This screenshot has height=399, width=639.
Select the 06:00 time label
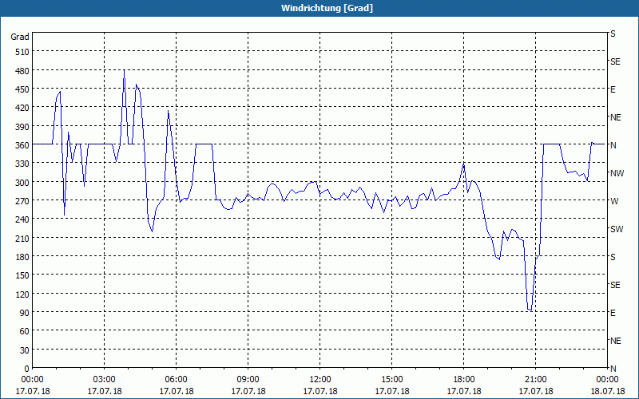pos(176,380)
